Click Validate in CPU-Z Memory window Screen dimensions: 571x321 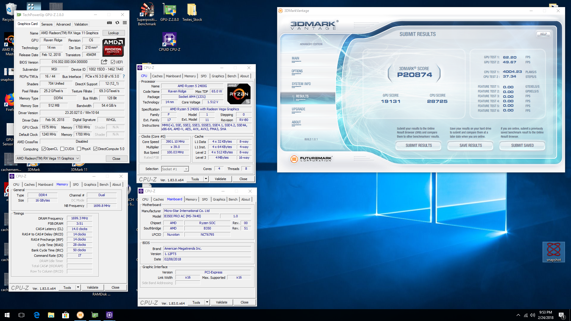pos(92,287)
